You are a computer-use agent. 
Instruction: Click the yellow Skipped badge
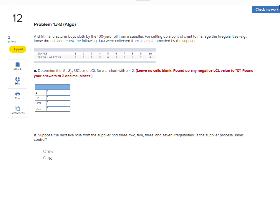17,49
